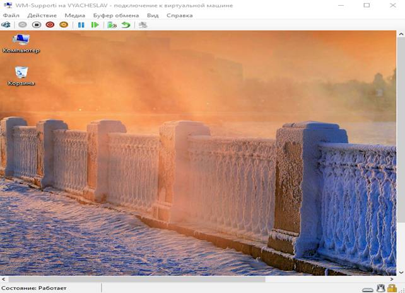Click the keyboard status bar icon
405x293 pixels.
[368, 290]
